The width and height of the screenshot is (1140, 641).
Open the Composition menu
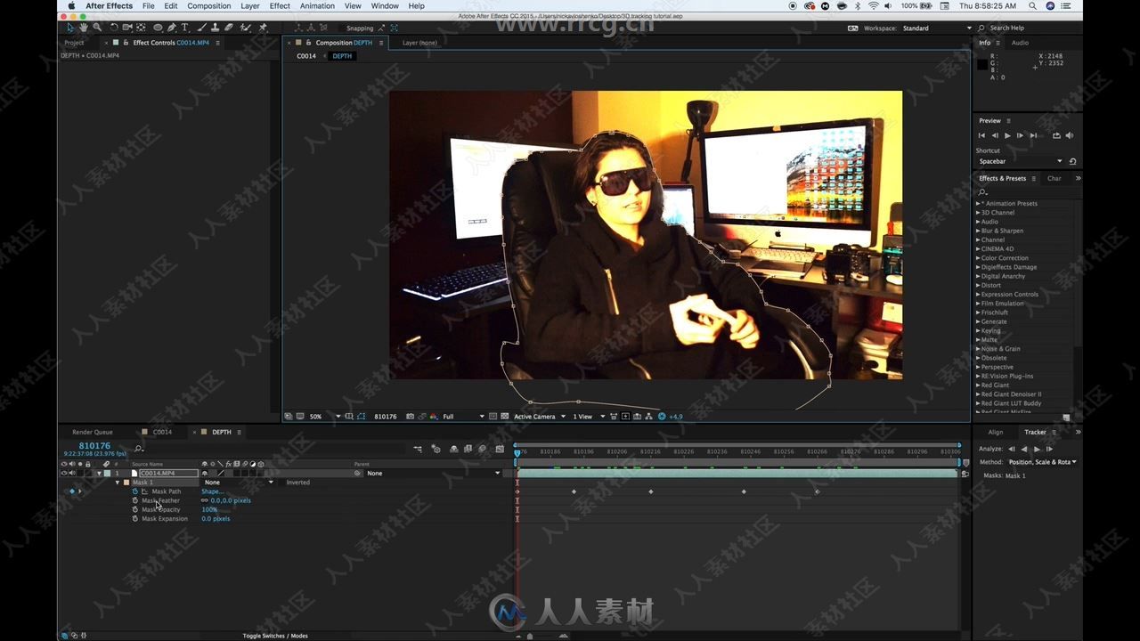click(209, 5)
